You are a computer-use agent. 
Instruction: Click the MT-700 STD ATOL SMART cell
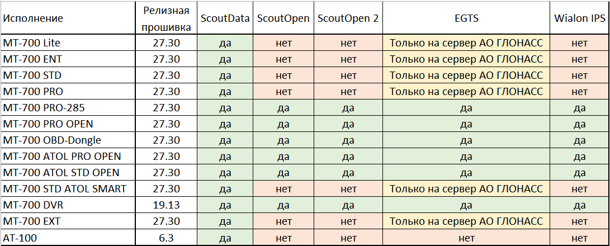point(64,188)
